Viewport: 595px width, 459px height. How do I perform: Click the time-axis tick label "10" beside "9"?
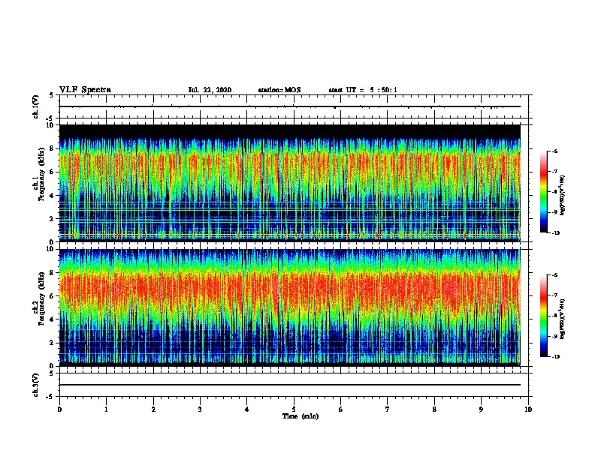coord(528,409)
